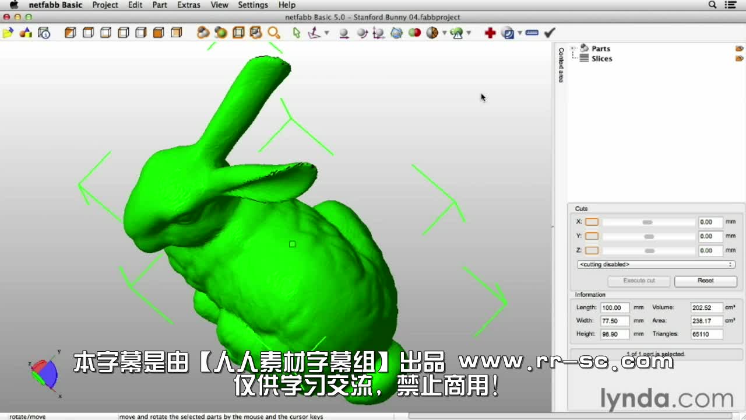Screen dimensions: 746x420
Task: Select the seventh cube view icon
Action: [177, 33]
